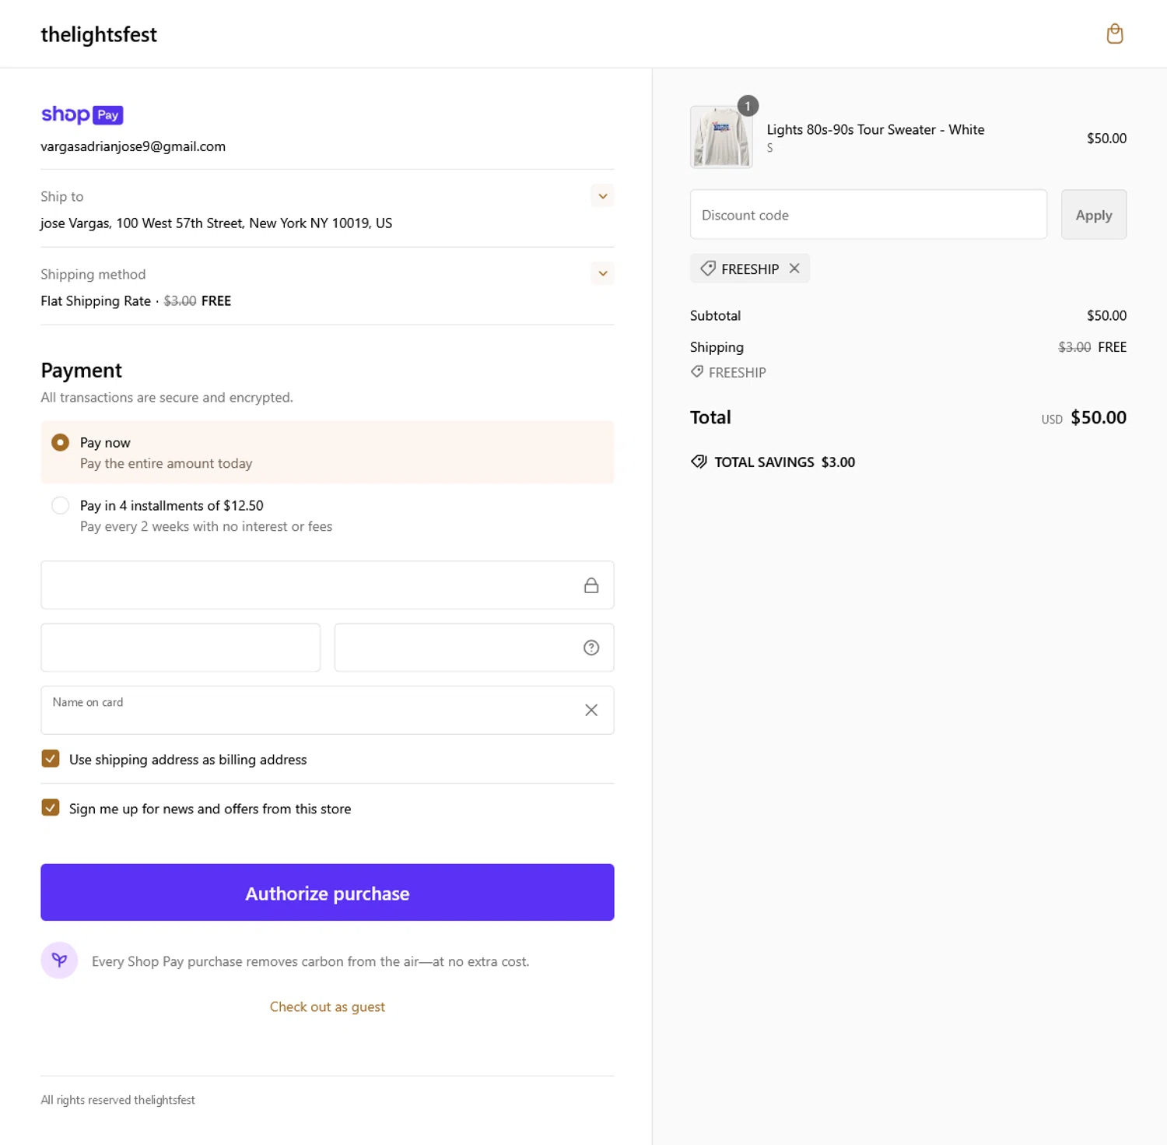Remove the FREESHIP discount code tag

click(x=794, y=268)
